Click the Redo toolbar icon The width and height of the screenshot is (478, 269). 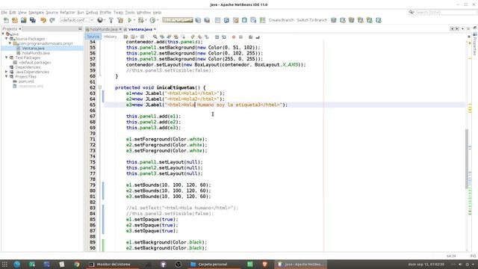(x=52, y=20)
